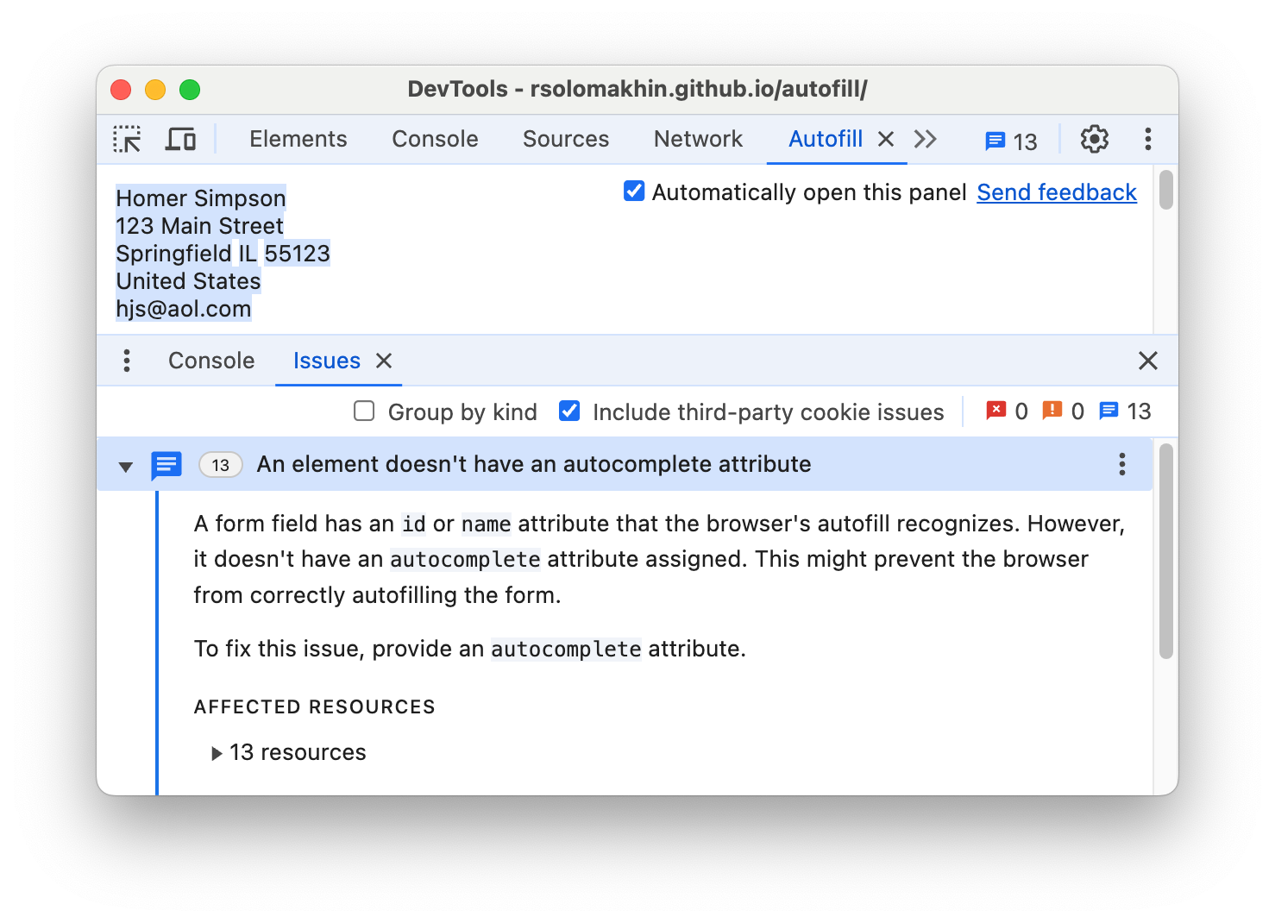The height and width of the screenshot is (923, 1275).
Task: Toggle the device toolbar
Action: (x=180, y=139)
